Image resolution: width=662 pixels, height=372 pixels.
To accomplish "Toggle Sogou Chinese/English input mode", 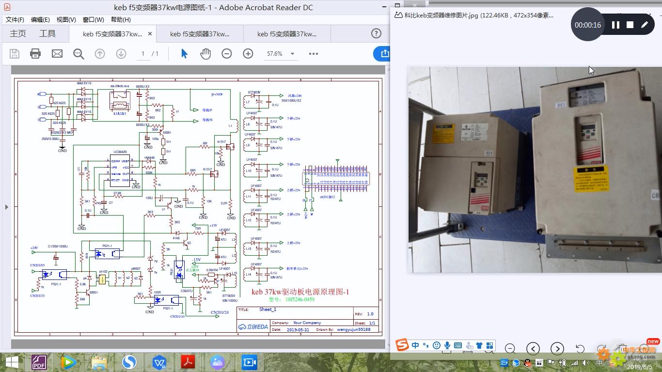I will tap(415, 345).
